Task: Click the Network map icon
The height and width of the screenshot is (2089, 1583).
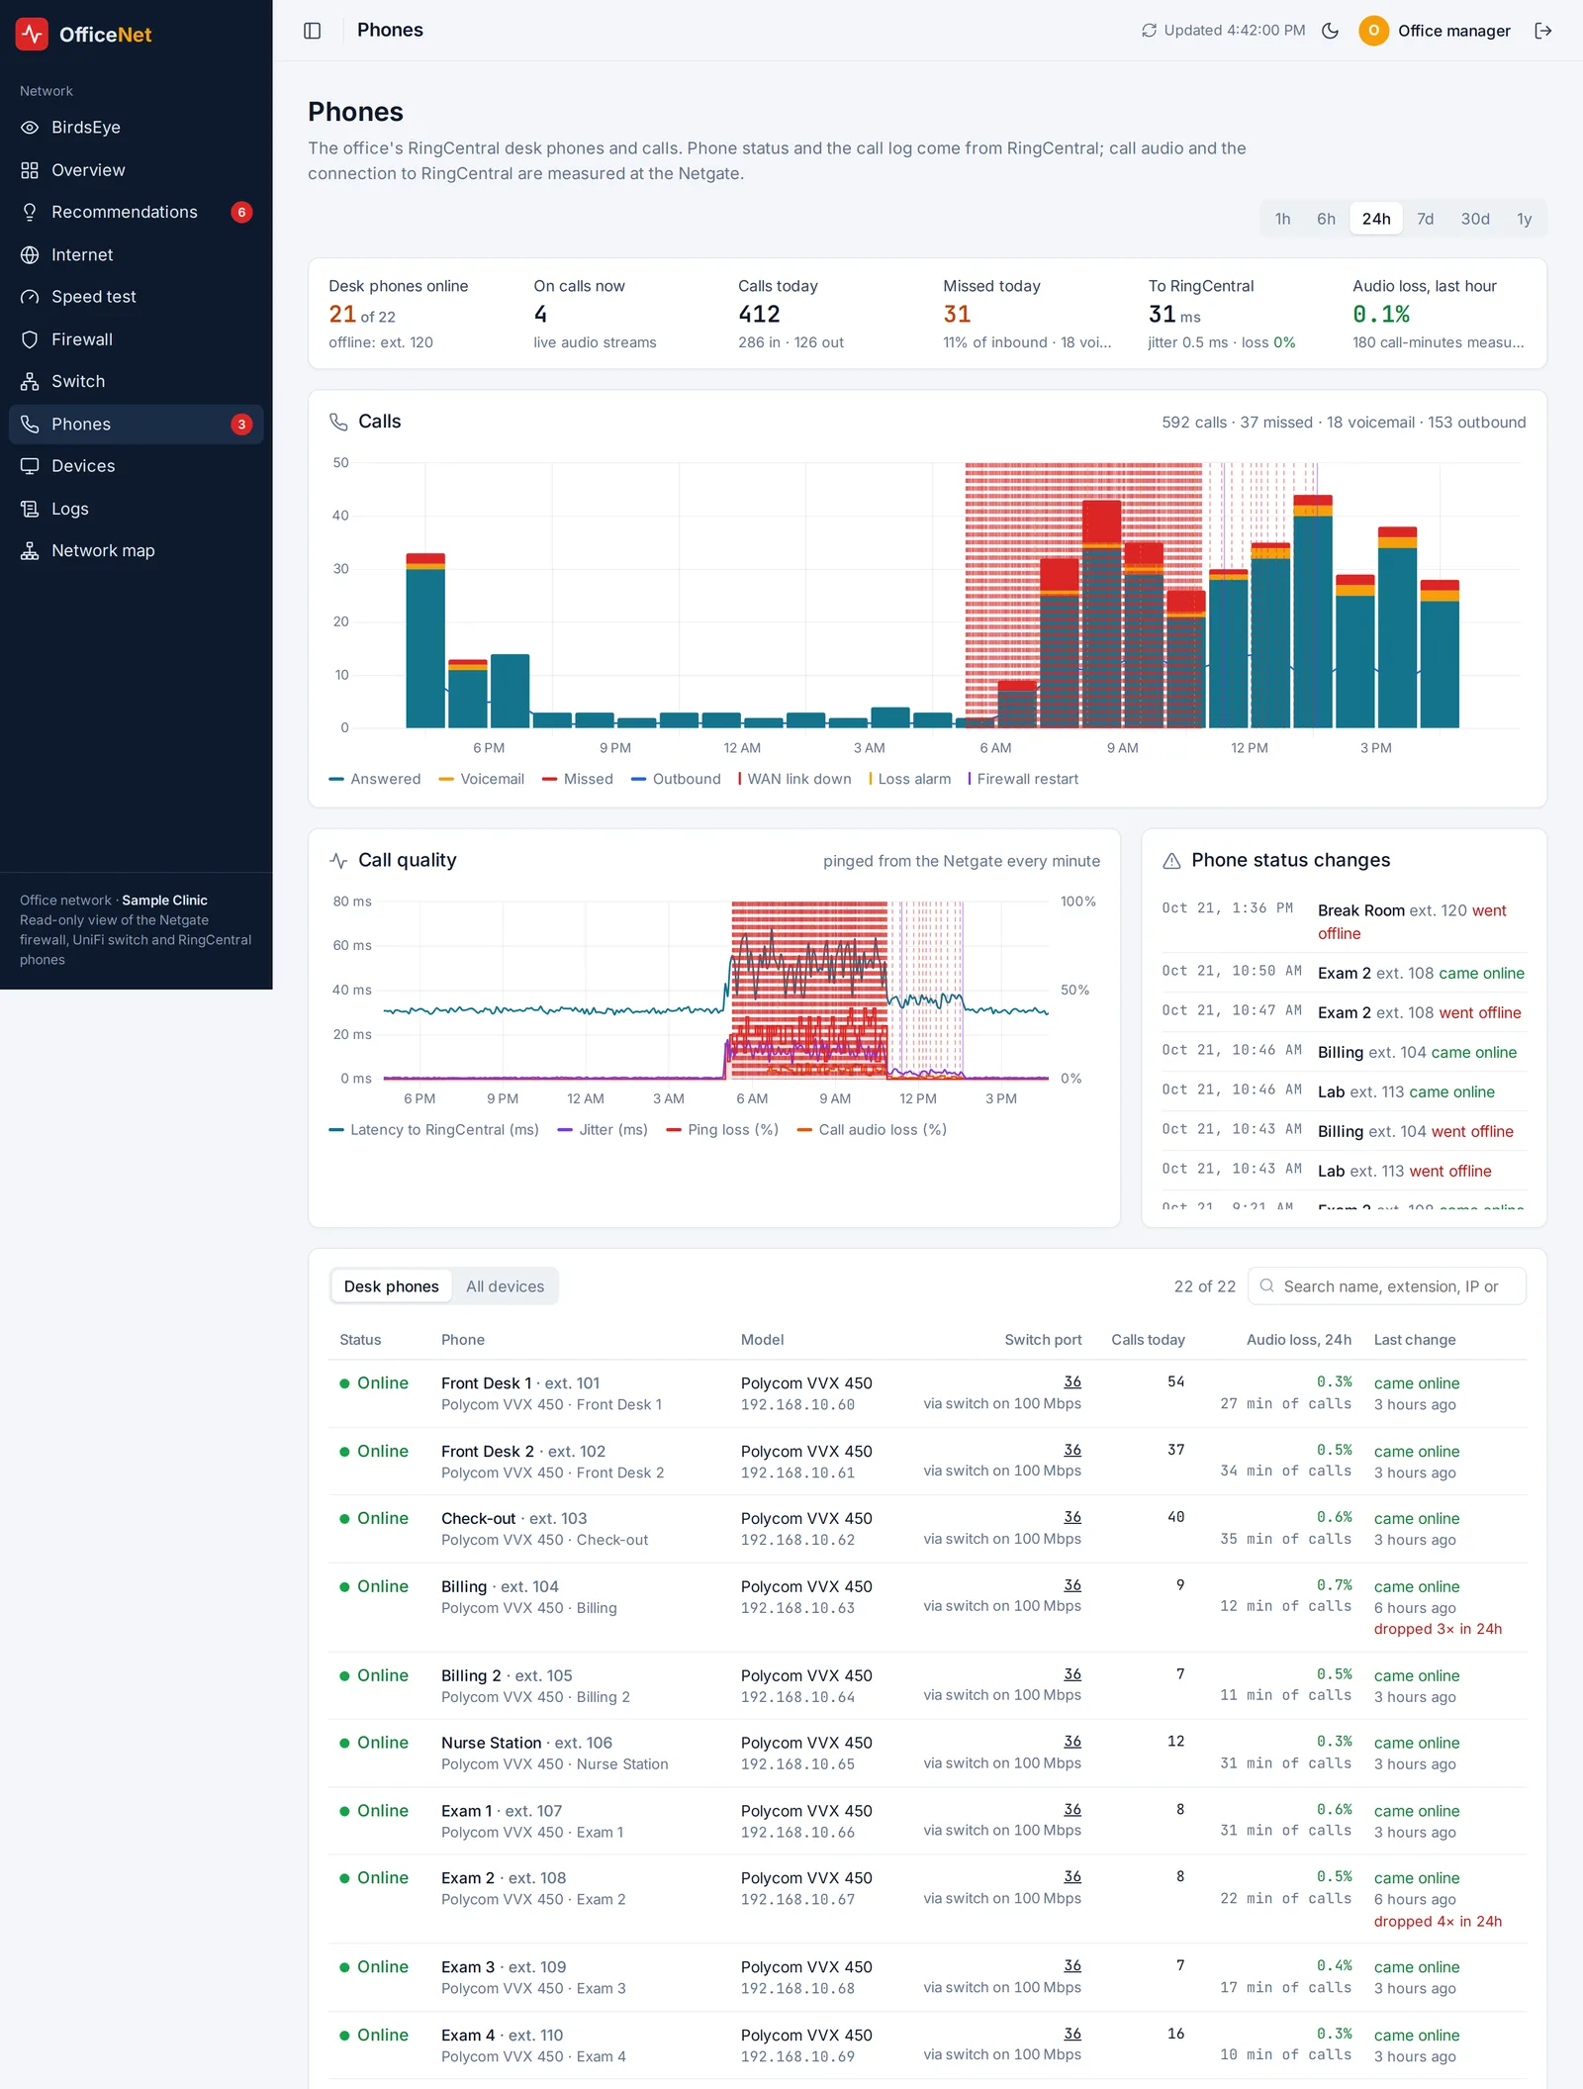Action: (30, 551)
